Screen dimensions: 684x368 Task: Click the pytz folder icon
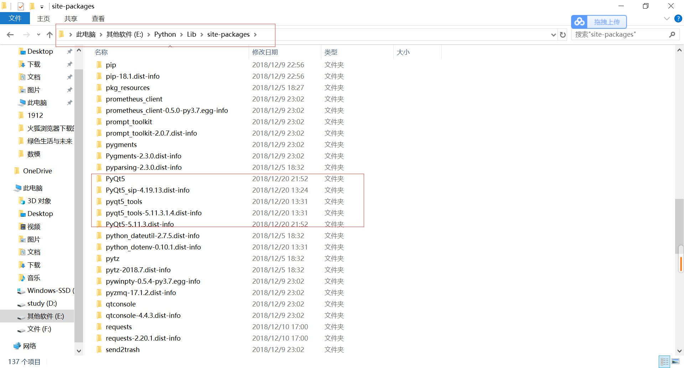(x=99, y=258)
